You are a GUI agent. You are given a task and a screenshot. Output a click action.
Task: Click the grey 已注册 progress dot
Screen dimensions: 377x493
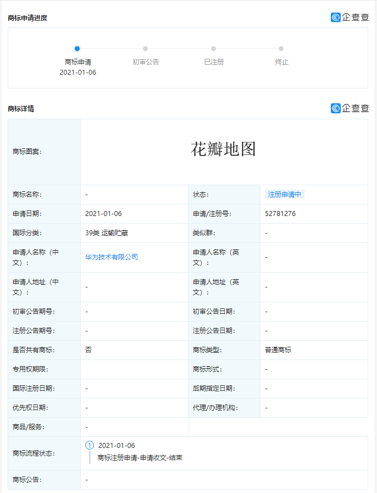click(213, 48)
